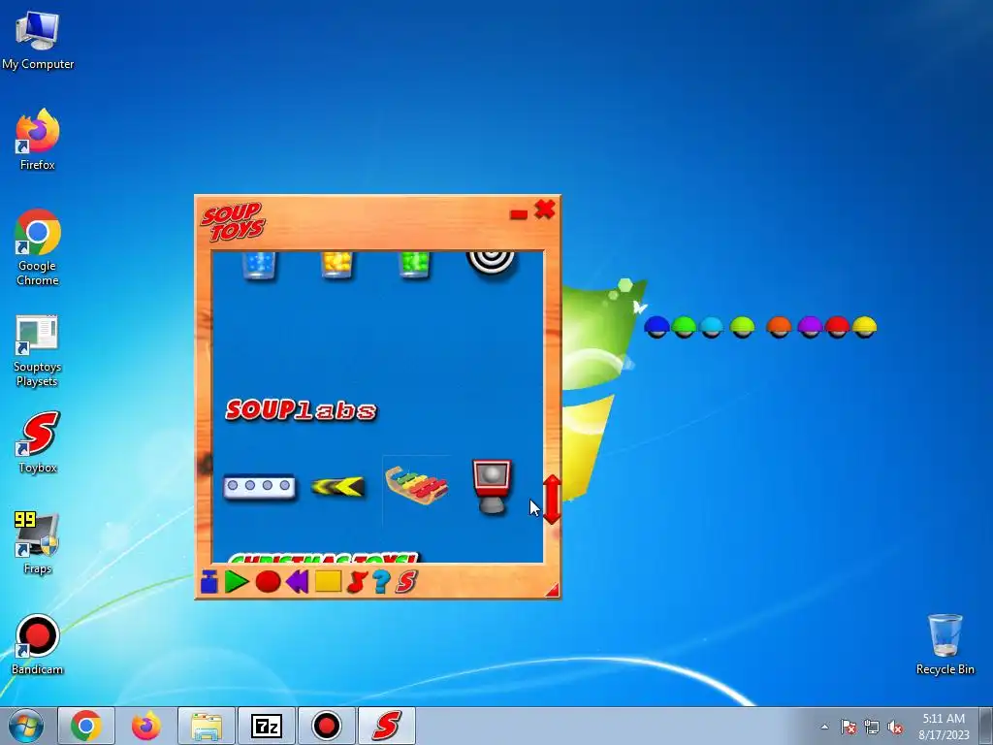Pick the green marbles cup toy
This screenshot has height=745, width=993.
pyautogui.click(x=415, y=265)
